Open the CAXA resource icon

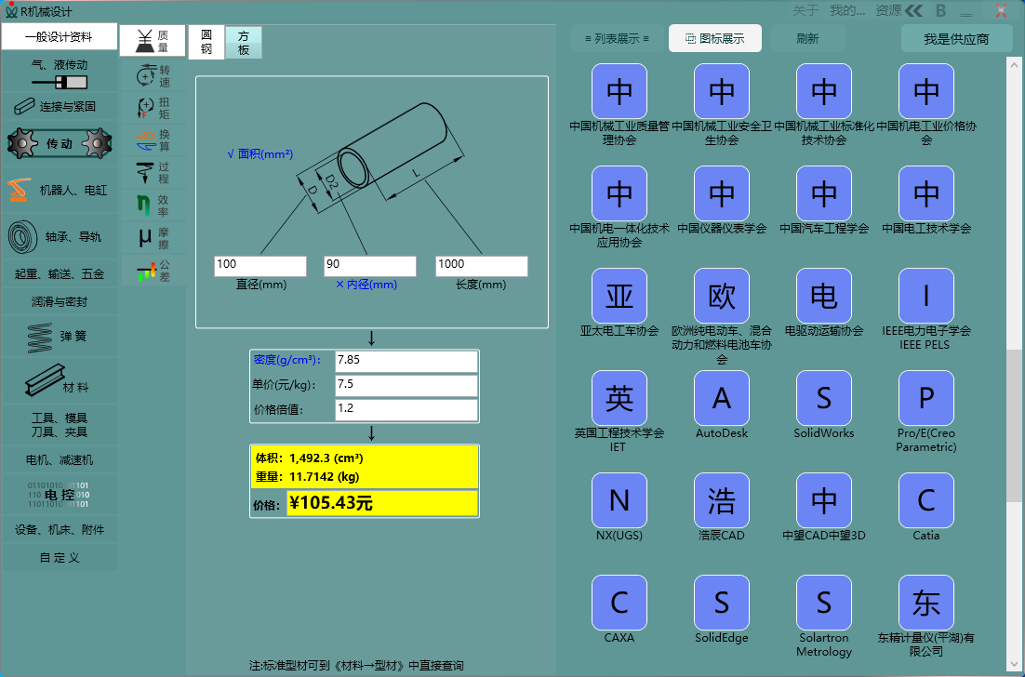pos(619,603)
